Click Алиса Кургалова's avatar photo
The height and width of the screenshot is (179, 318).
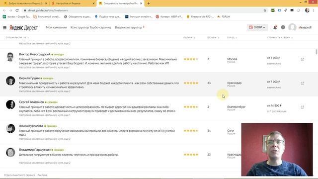[10, 128]
